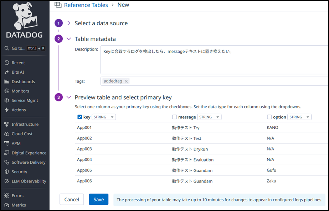Check the message column checkbox
329x211 pixels.
(175, 117)
